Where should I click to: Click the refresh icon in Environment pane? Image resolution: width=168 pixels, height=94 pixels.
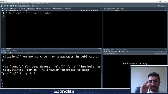165,52
